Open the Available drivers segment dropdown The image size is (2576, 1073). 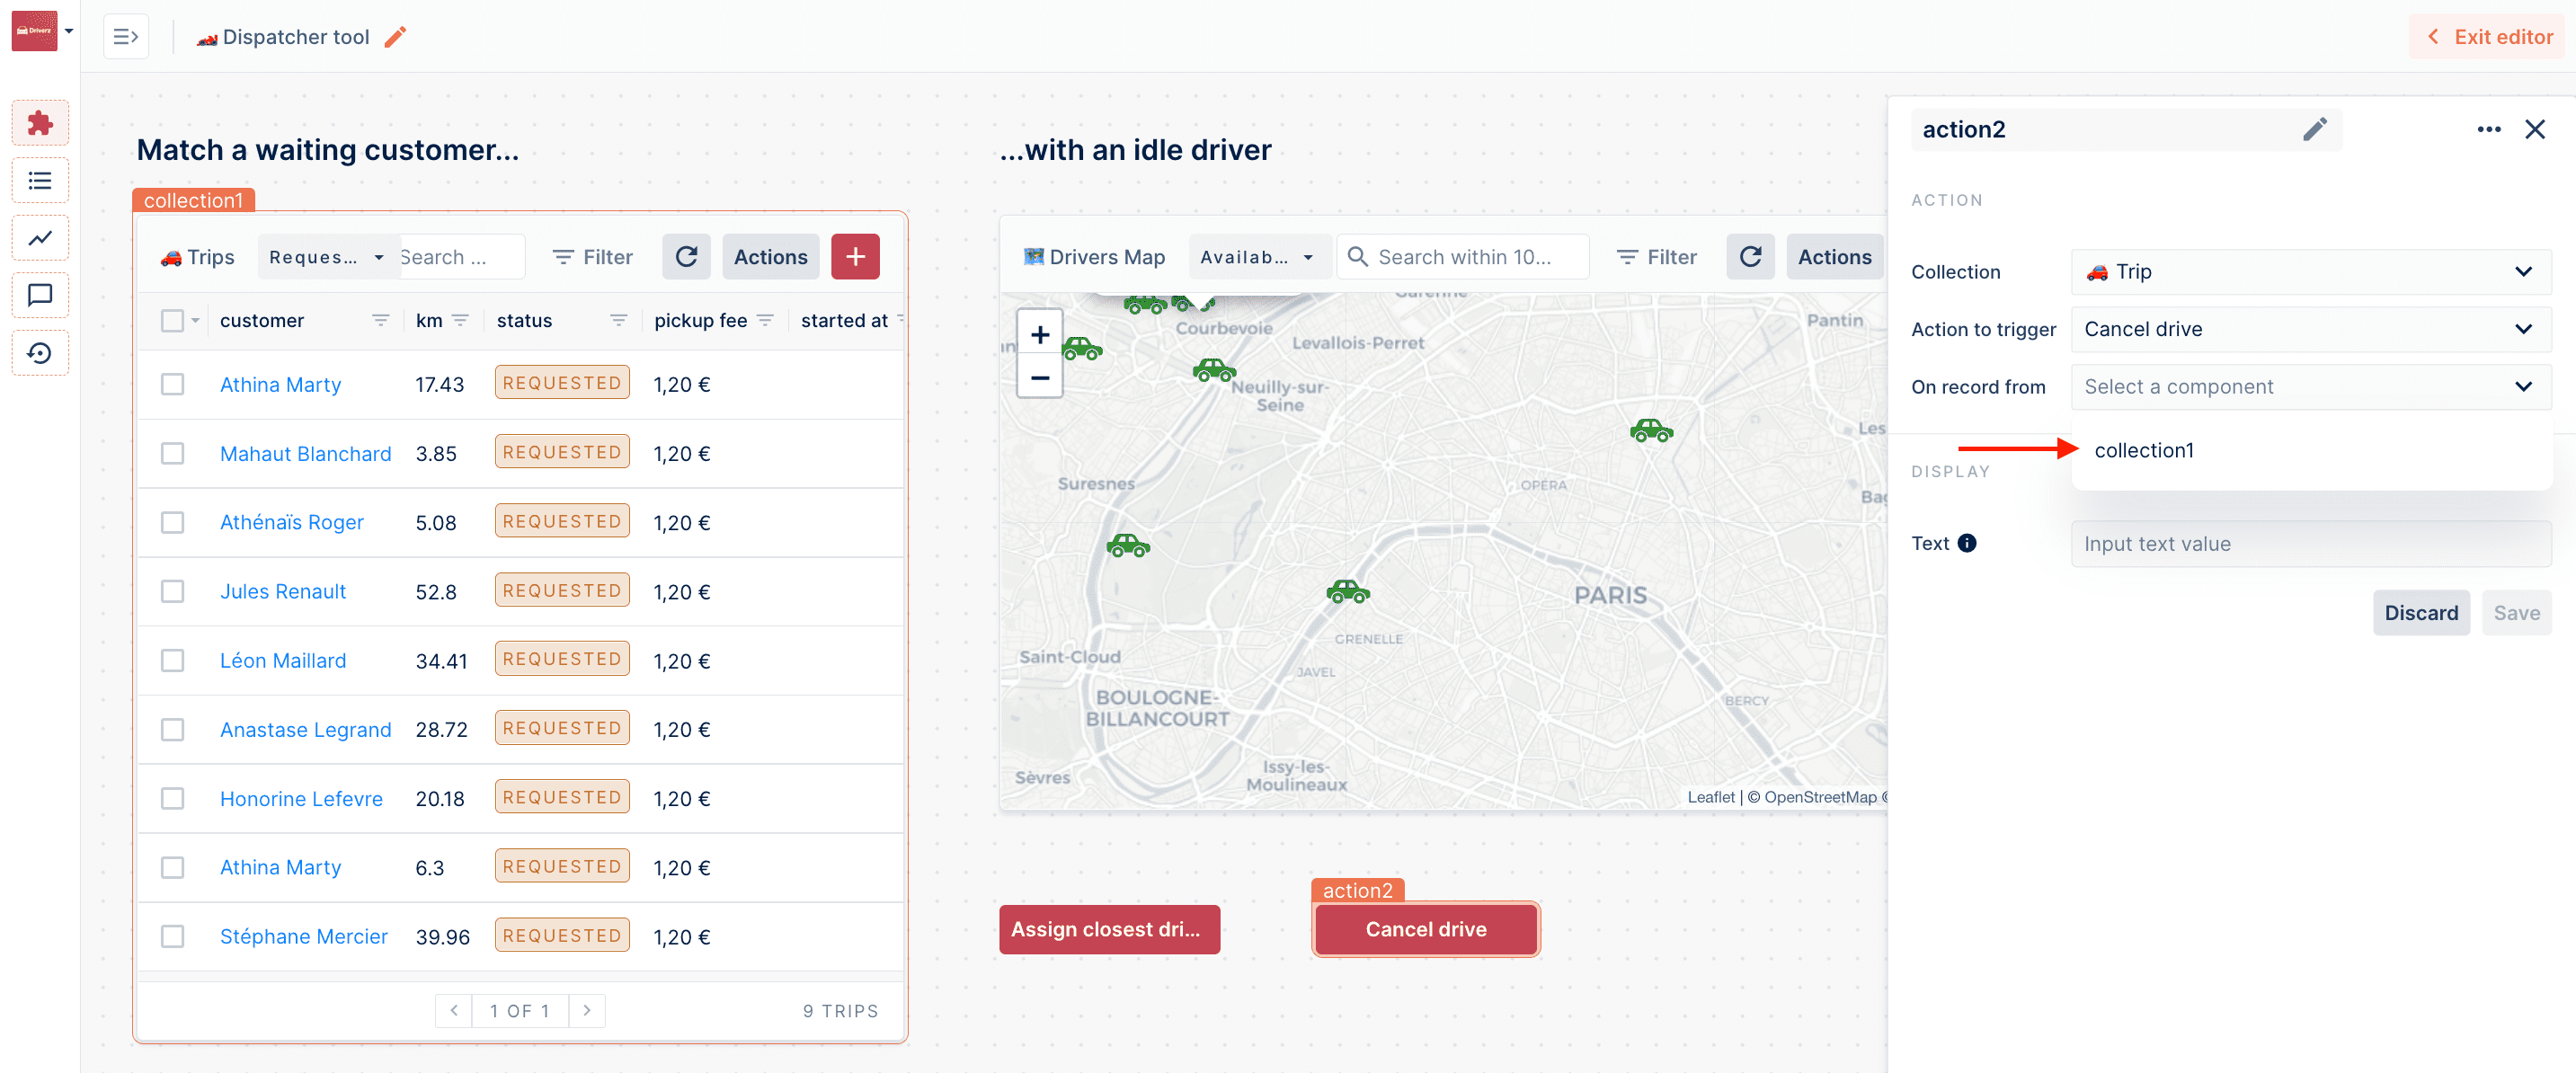pos(1258,257)
